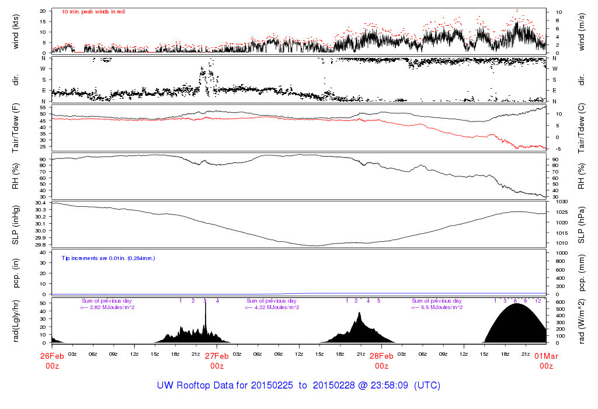Click the 5.5 MJoules/m^2 daily sum text
Screen dimensions: 598x409
click(438, 307)
